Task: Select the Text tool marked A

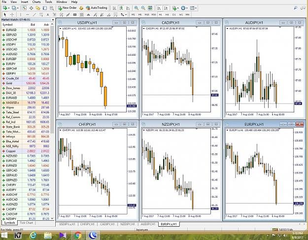Action: point(47,14)
